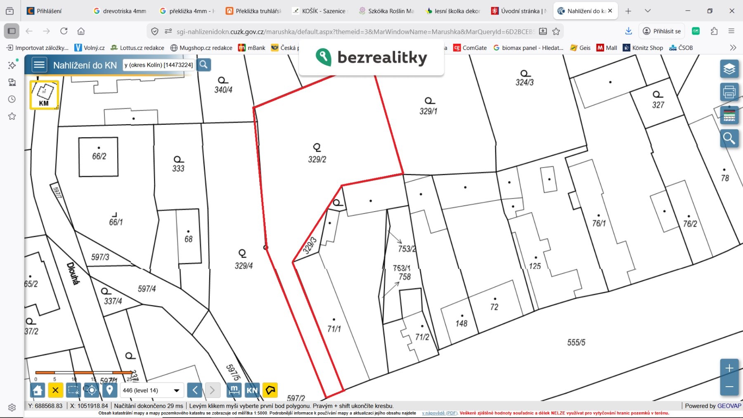Open the scale level 446 dropdown
Image resolution: width=743 pixels, height=418 pixels.
[151, 390]
